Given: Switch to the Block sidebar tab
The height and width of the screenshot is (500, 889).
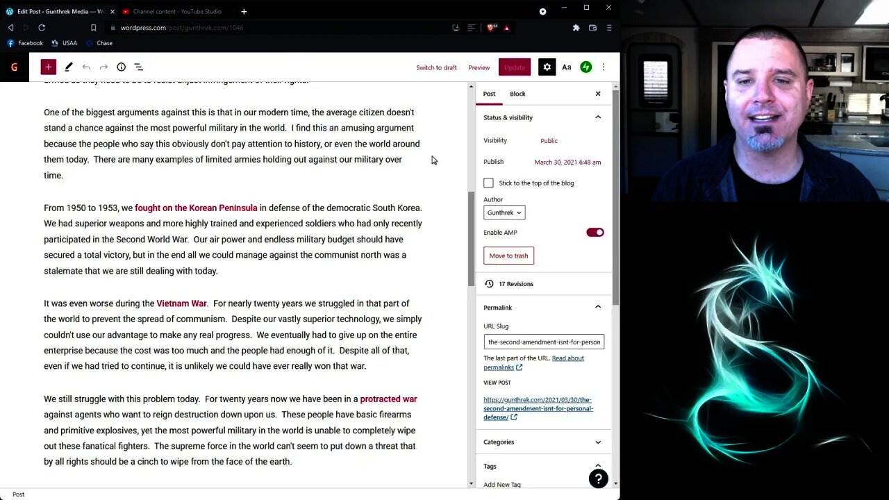Looking at the screenshot, I should tap(517, 94).
